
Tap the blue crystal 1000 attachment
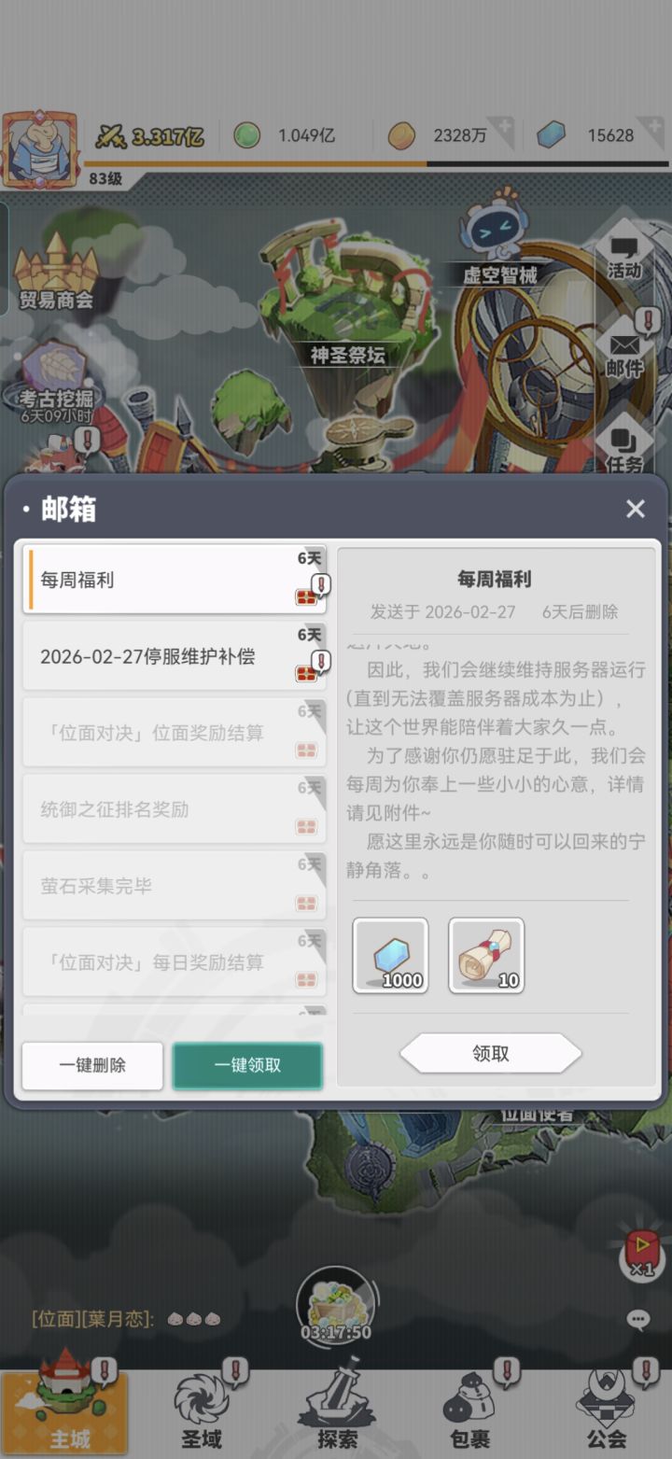pos(390,955)
